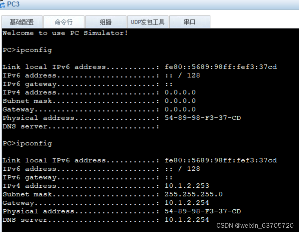Open the 组播 tab
This screenshot has height=232, width=299.
point(106,22)
